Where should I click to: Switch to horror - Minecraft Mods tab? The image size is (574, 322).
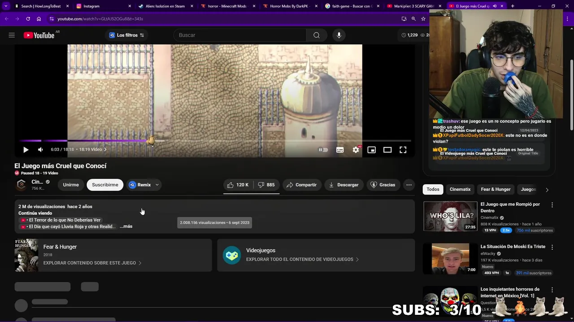point(227,6)
